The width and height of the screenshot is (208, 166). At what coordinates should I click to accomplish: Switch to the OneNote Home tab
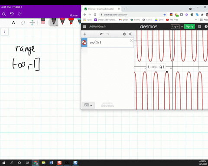[x=74, y=16]
